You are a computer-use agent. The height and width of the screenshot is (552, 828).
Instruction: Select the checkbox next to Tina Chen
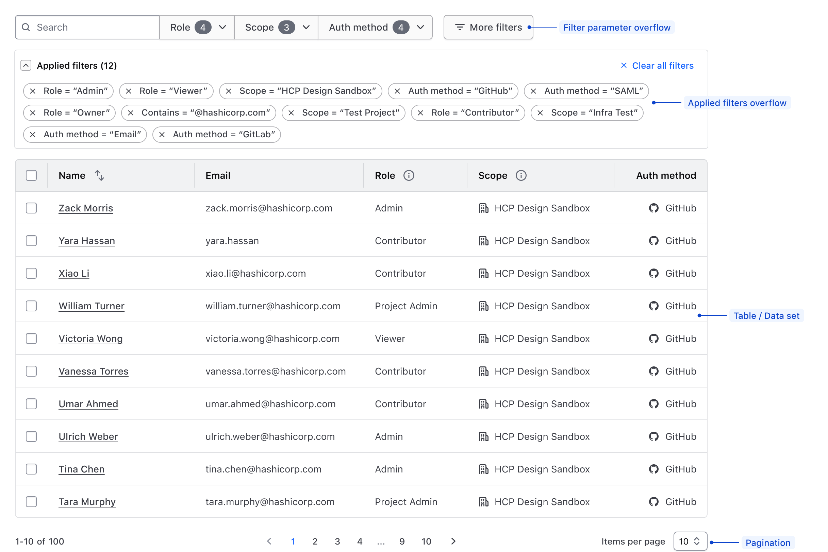coord(31,469)
